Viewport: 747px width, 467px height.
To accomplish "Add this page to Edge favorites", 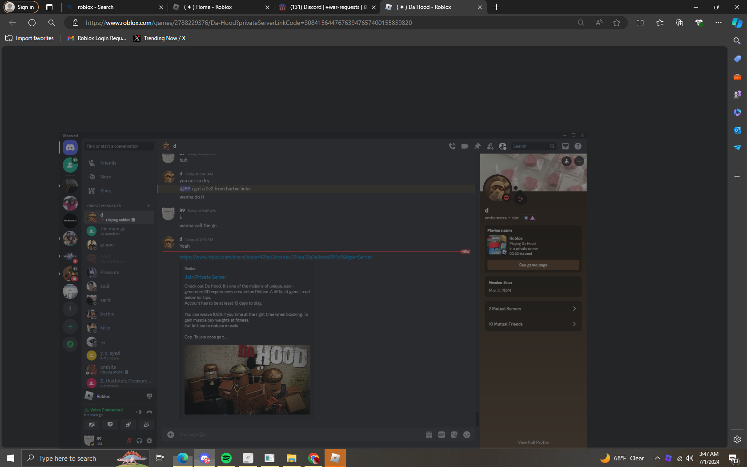I will click(617, 23).
